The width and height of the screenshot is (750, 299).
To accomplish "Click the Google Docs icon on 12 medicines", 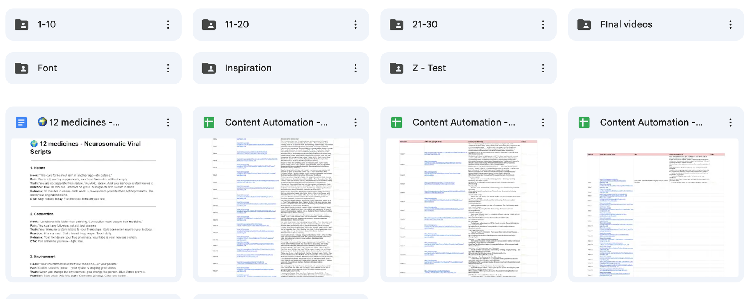I will (x=21, y=123).
